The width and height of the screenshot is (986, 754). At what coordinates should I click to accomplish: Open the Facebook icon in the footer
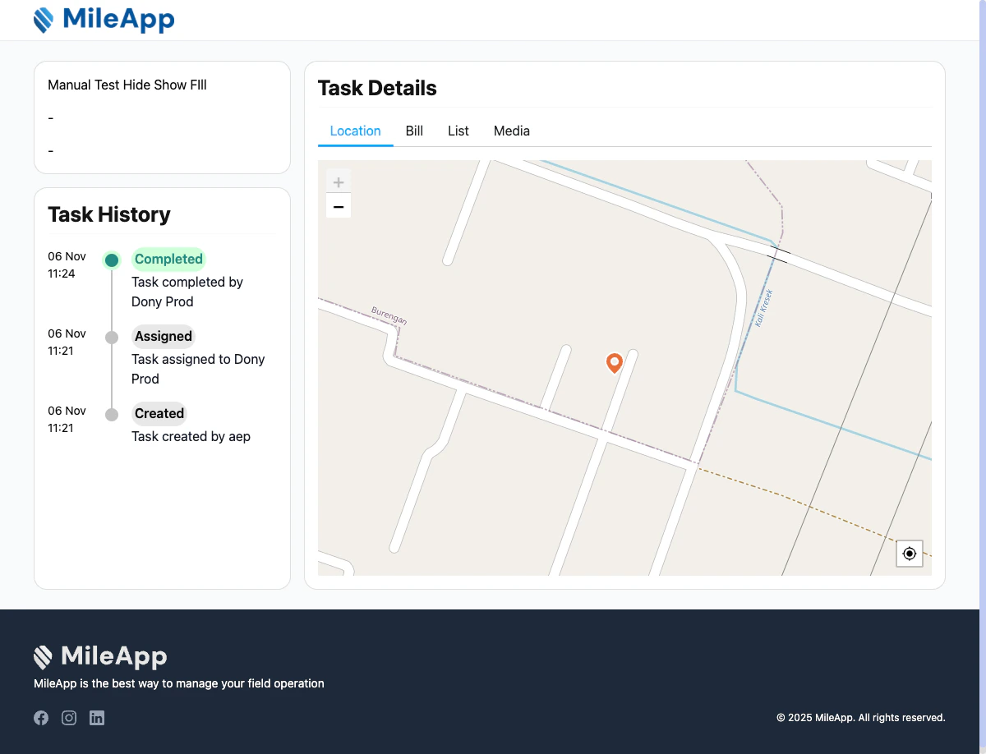coord(41,717)
